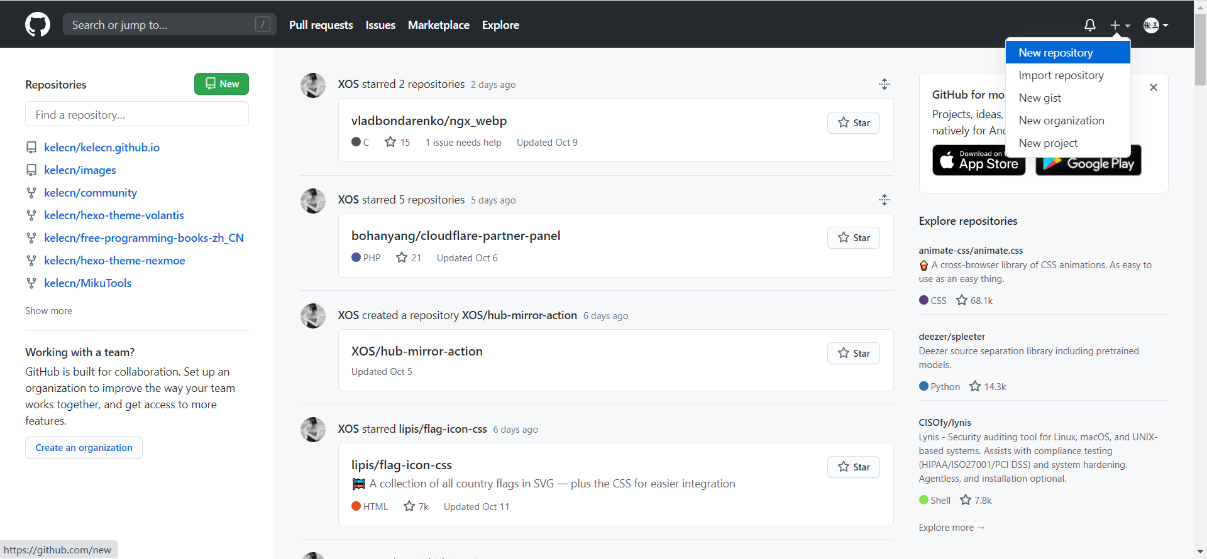
Task: Open XOS avatar on created repository event
Action: click(313, 316)
